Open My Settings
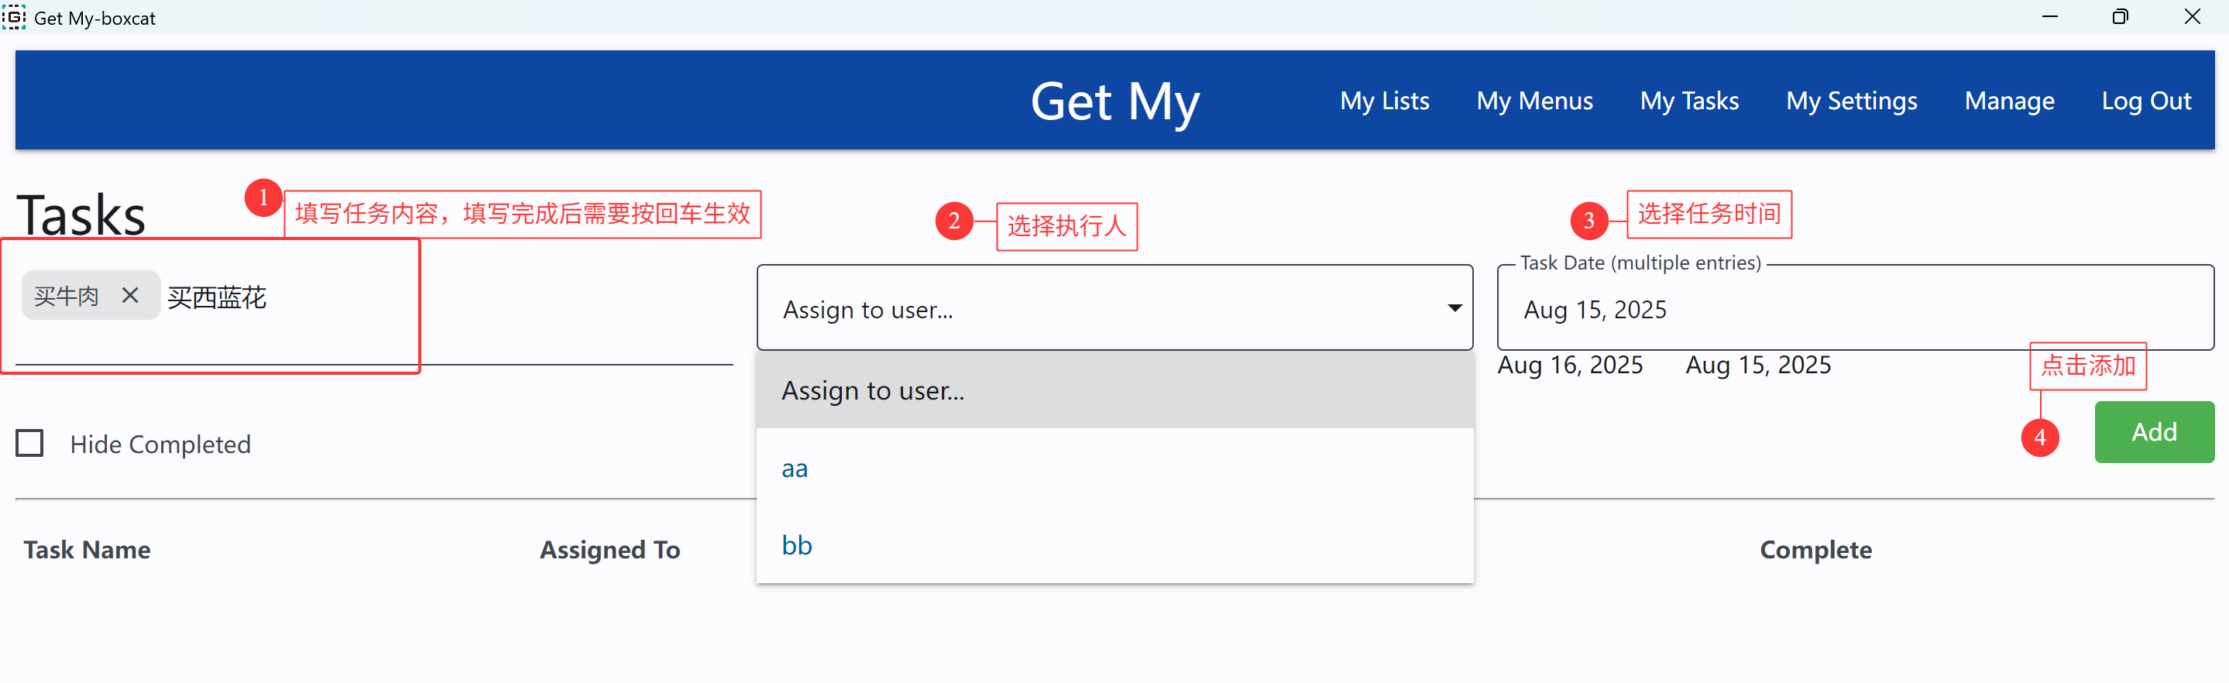2229x683 pixels. point(1852,101)
